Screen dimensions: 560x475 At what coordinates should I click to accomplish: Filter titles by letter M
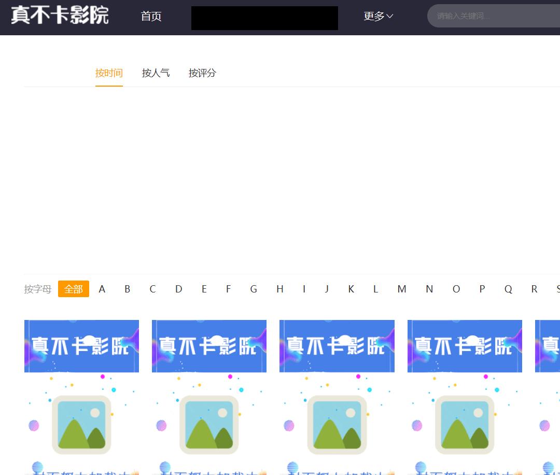coord(401,289)
